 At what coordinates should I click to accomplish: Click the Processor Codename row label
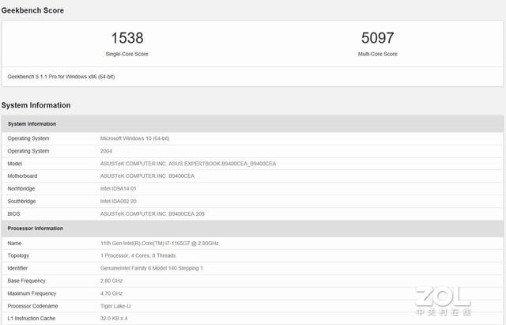pyautogui.click(x=32, y=306)
